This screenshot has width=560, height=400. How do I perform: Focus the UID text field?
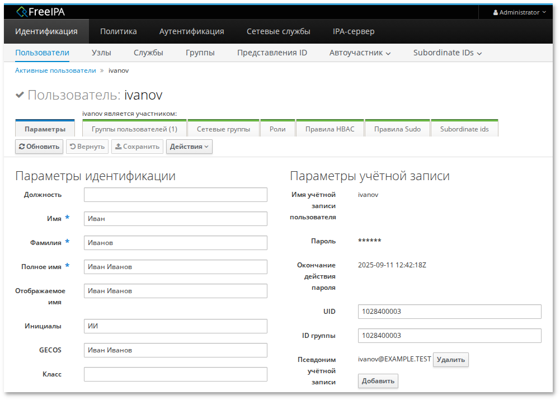(x=449, y=312)
